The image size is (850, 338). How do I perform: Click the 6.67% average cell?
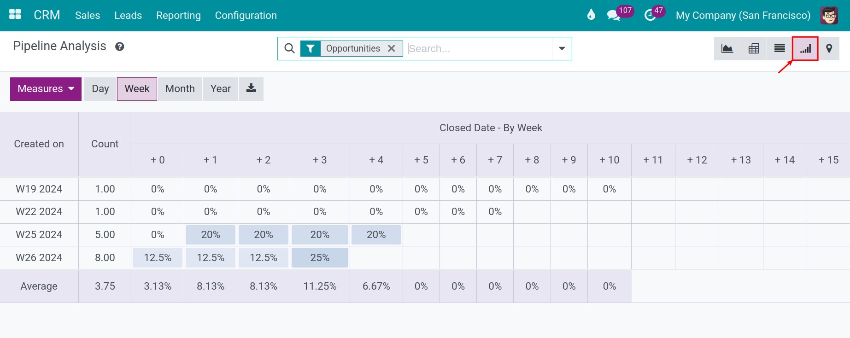376,286
